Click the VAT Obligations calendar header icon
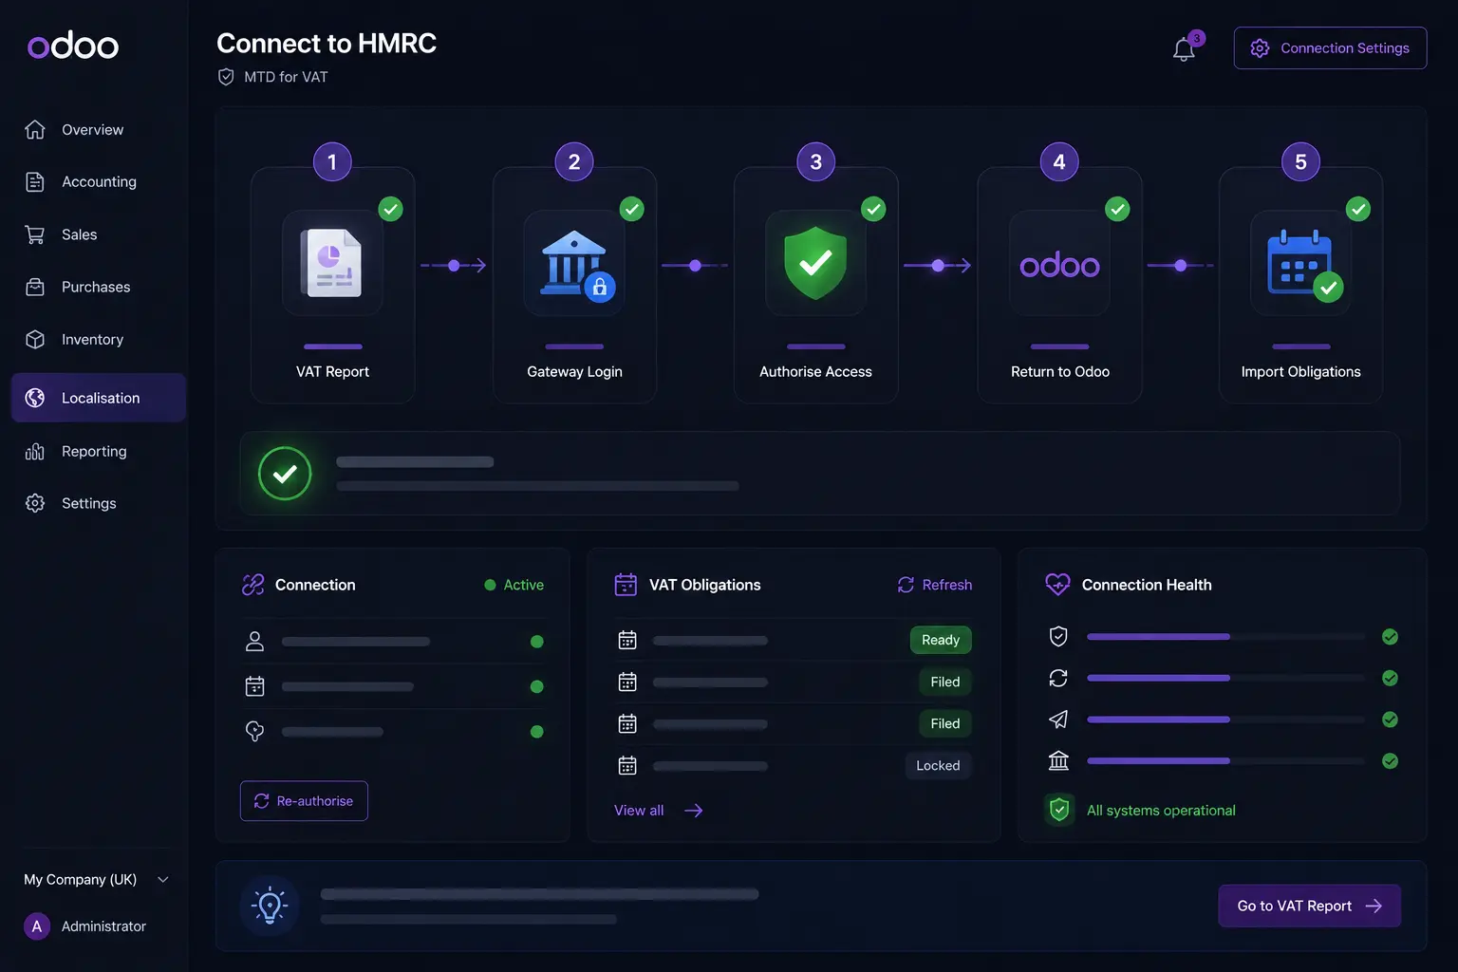 tap(626, 585)
